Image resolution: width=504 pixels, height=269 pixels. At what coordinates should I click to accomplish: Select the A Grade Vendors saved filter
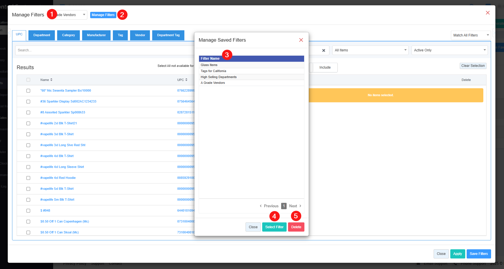click(x=251, y=83)
